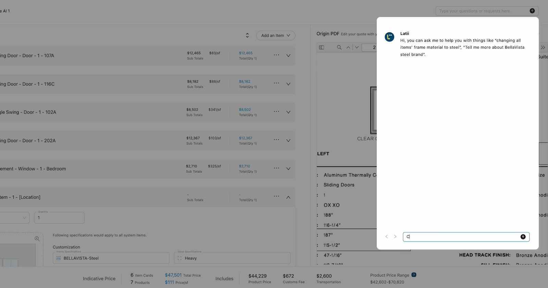
Task: Click the Customization section label
Action: point(66,247)
